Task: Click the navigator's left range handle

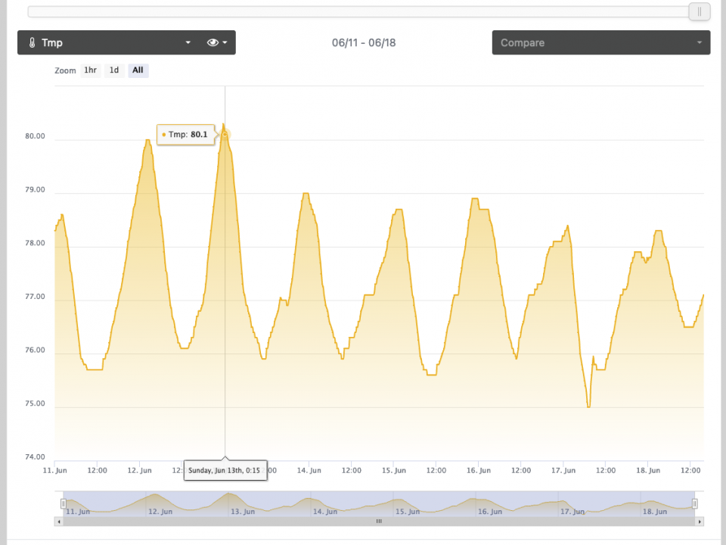Action: coord(64,503)
